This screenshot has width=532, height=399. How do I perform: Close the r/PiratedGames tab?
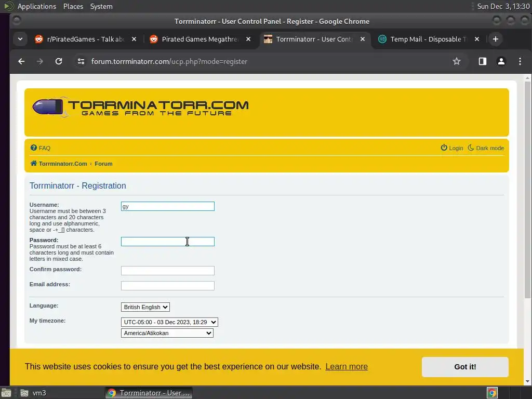point(134,39)
